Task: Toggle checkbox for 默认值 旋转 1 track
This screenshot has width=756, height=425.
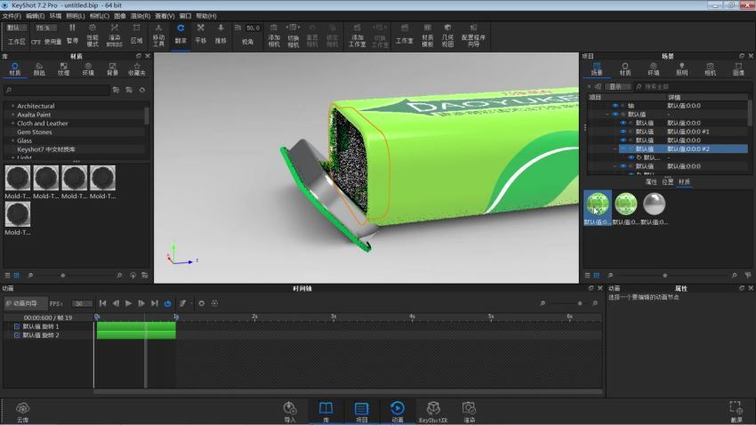Action: pos(18,326)
